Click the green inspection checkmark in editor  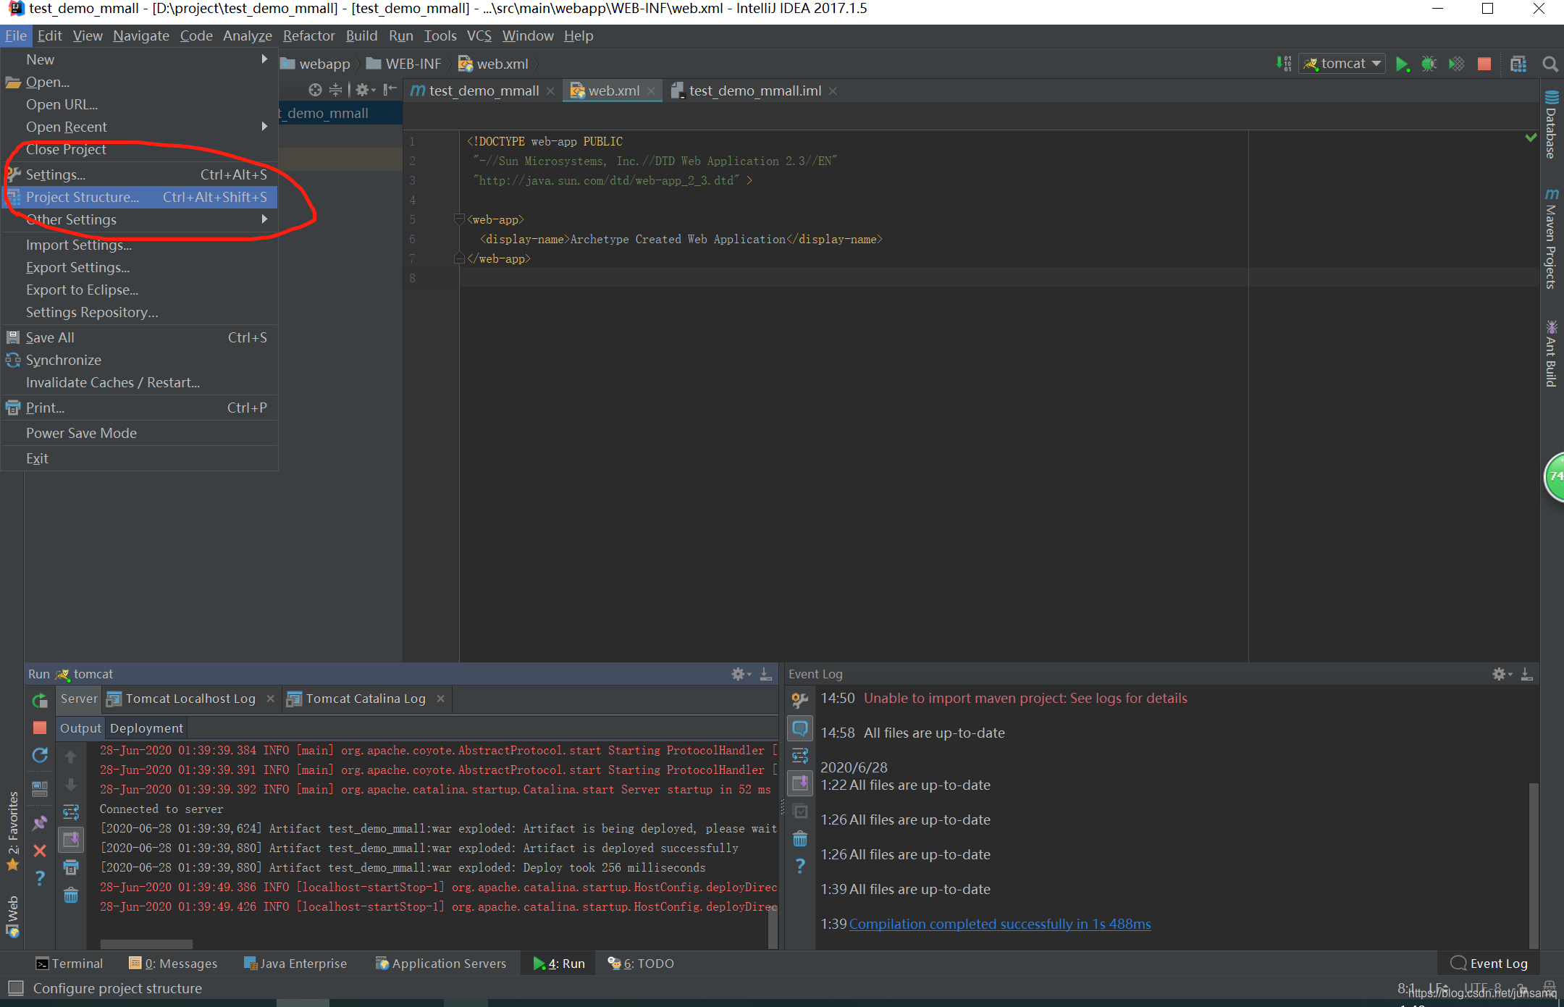(x=1530, y=138)
